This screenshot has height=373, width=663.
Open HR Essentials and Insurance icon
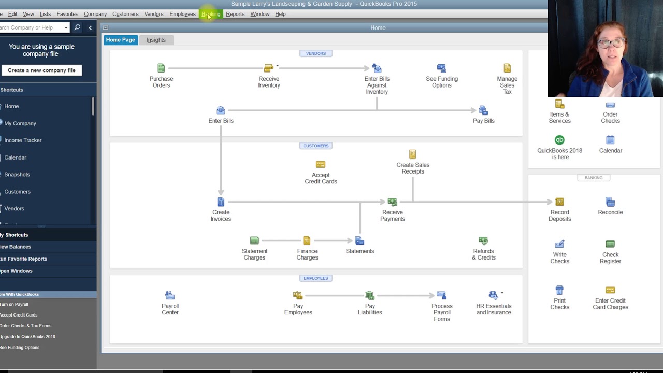pos(493,295)
